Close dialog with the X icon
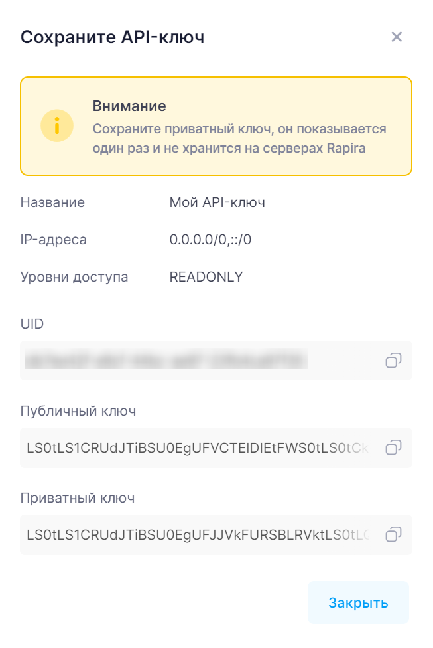The height and width of the screenshot is (648, 433). point(397,37)
